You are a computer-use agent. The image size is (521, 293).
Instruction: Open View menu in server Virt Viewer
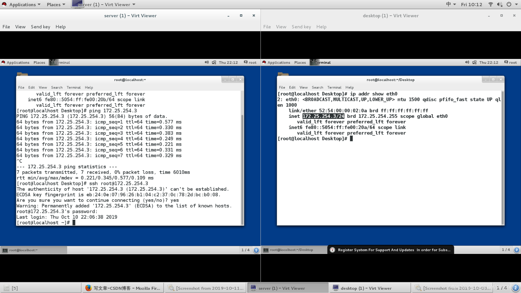pos(20,27)
